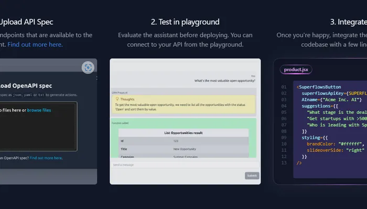Click the playground chat preview image
The width and height of the screenshot is (367, 209).
point(185,121)
